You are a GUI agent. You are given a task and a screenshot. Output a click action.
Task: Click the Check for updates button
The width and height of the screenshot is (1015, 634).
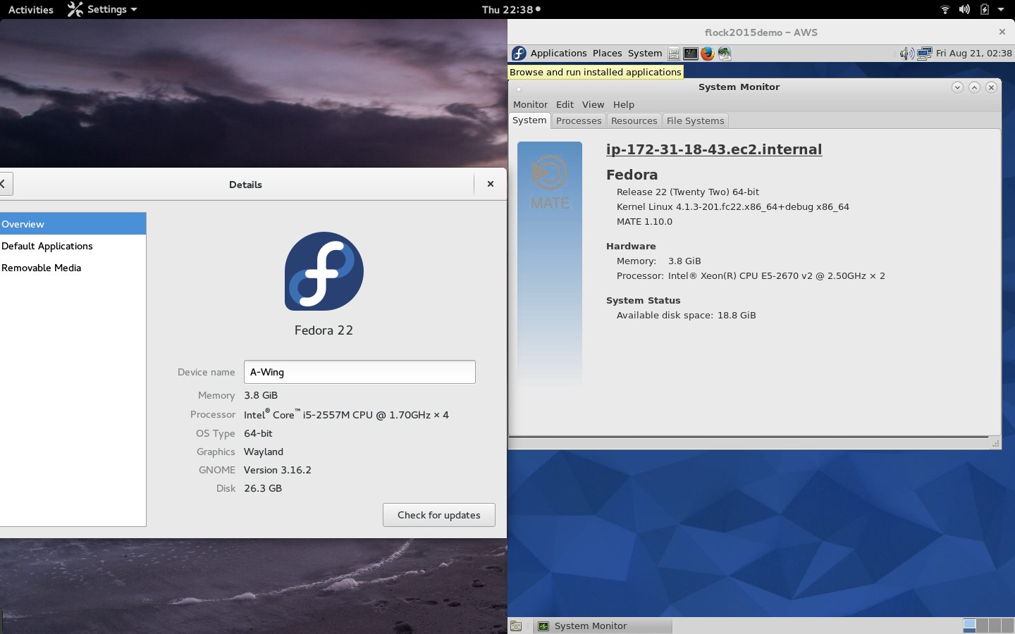click(x=439, y=515)
